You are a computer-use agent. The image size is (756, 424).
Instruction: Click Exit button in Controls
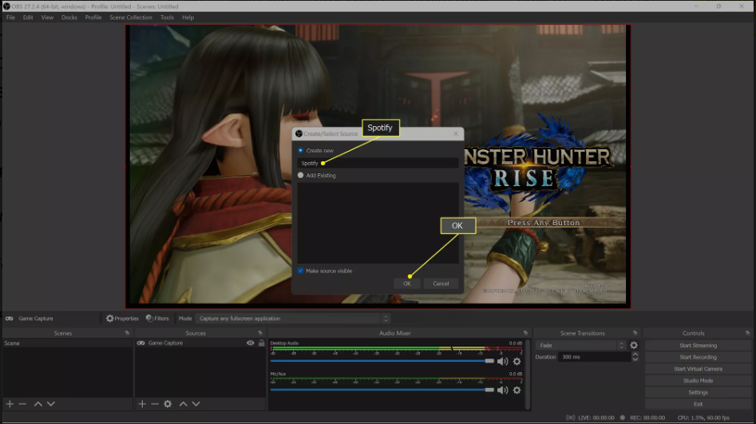tap(698, 404)
